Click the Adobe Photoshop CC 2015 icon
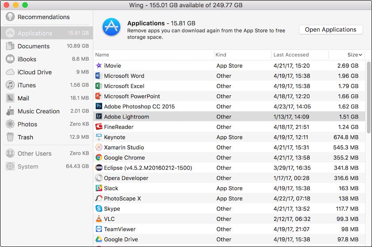 99,106
